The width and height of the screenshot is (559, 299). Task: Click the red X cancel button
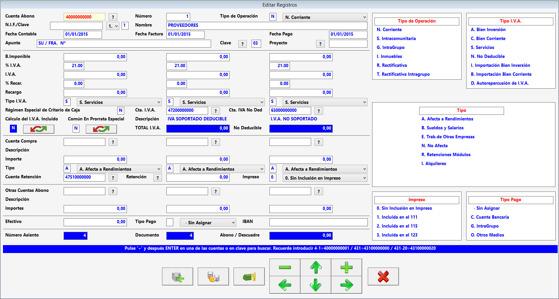click(x=383, y=276)
